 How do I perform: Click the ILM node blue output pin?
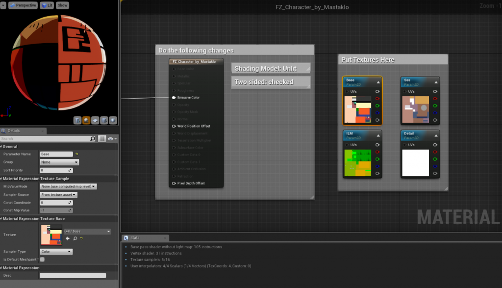[x=377, y=166]
